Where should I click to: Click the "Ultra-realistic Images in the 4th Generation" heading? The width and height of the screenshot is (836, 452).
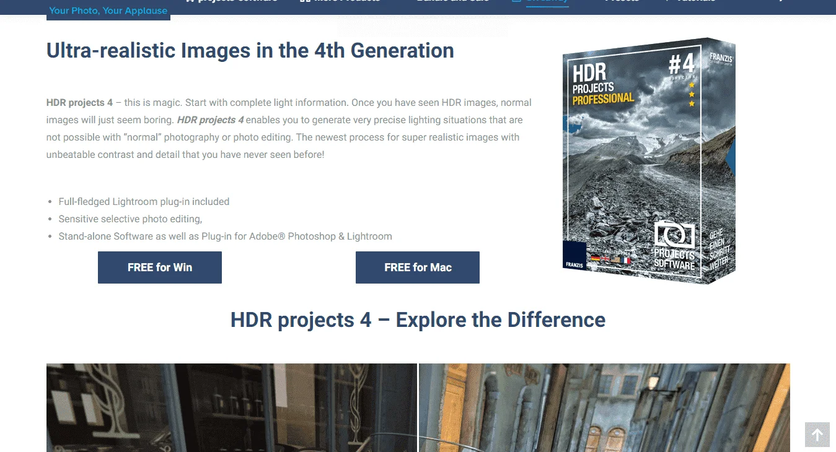click(250, 50)
